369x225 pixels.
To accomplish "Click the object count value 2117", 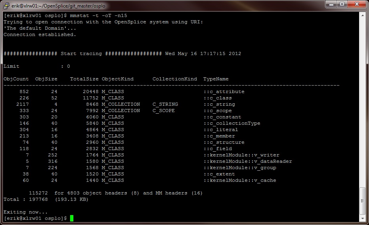I will click(x=22, y=105).
